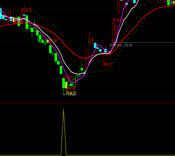This screenshot has width=175, height=156.
Task: Click the red 月金叉 label beside tall hollow candle
Action: tap(118, 20)
